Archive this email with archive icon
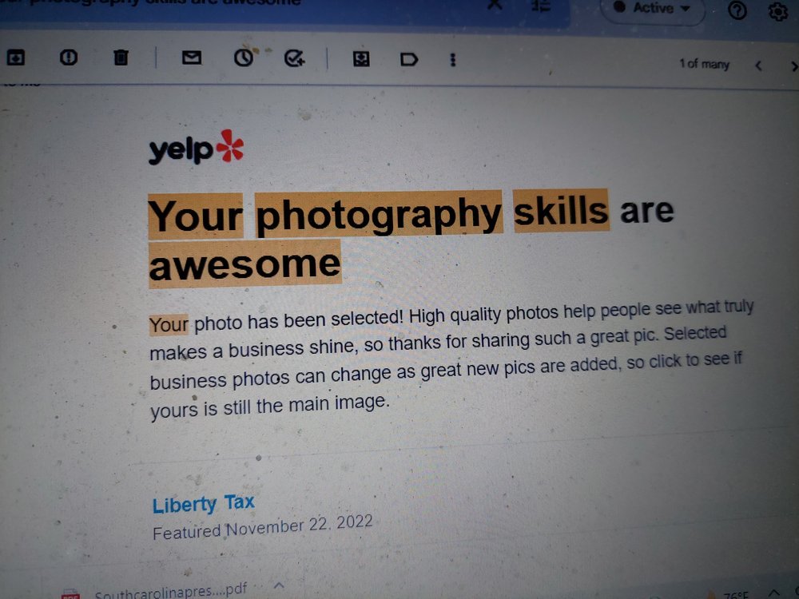The width and height of the screenshot is (799, 599). tap(15, 58)
